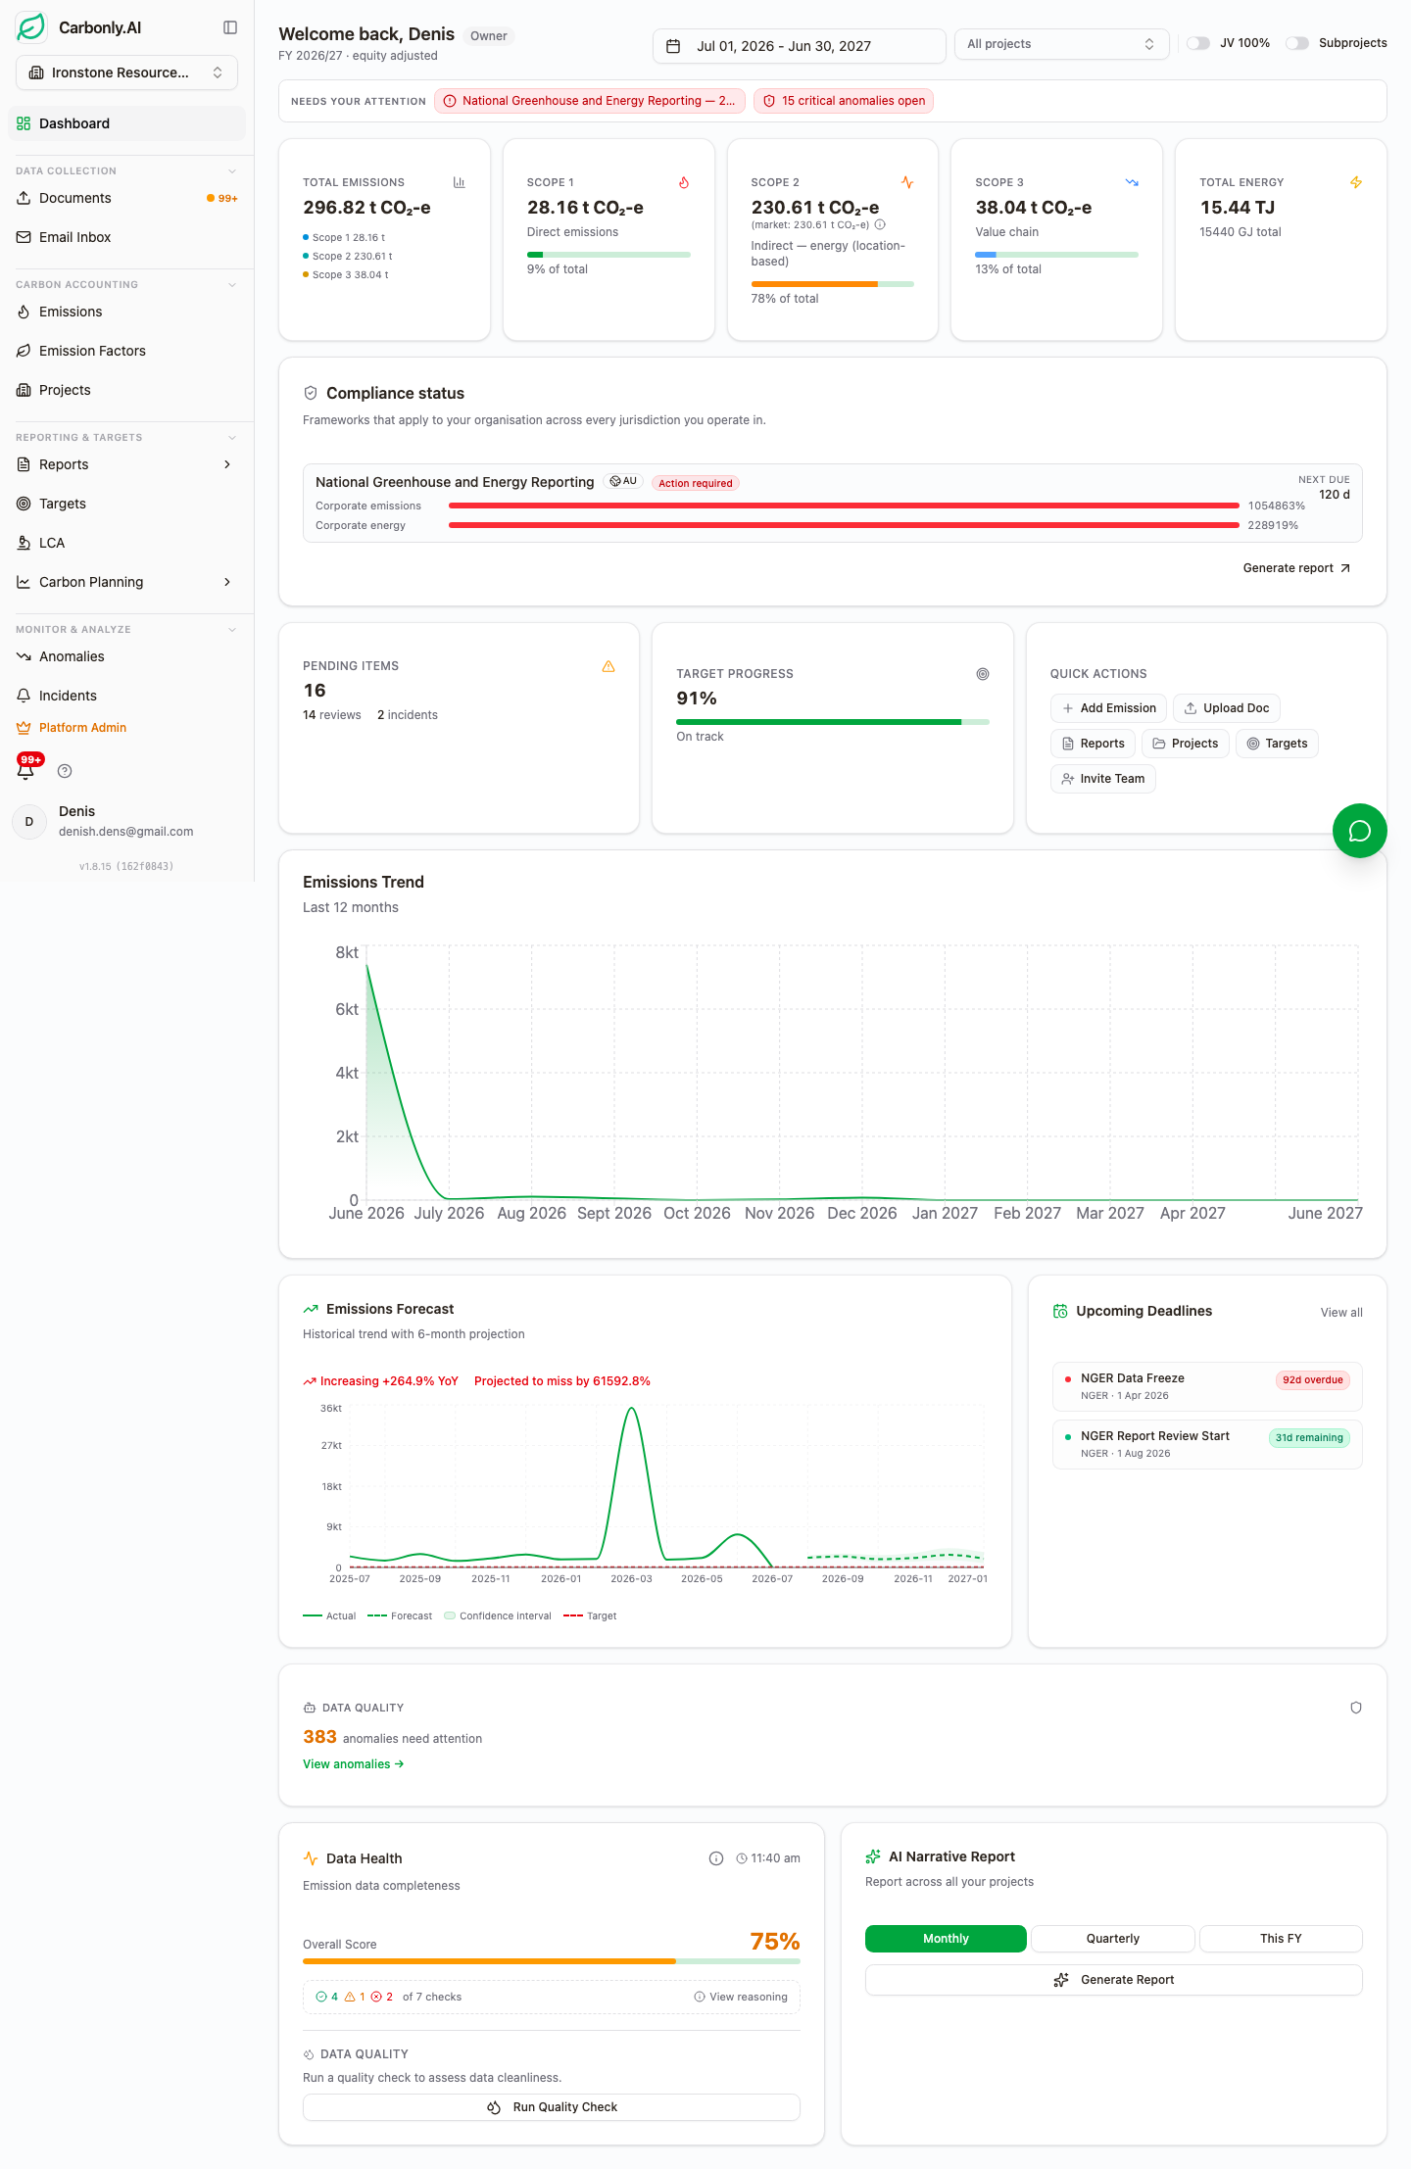Click the Scope 2 market info icon
This screenshot has height=2169, width=1411.
(x=880, y=224)
